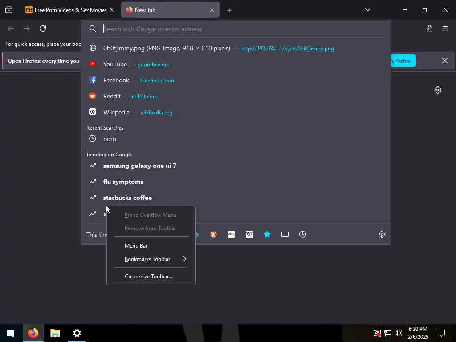
Task: Select the New Tab tab
Action: pyautogui.click(x=170, y=10)
